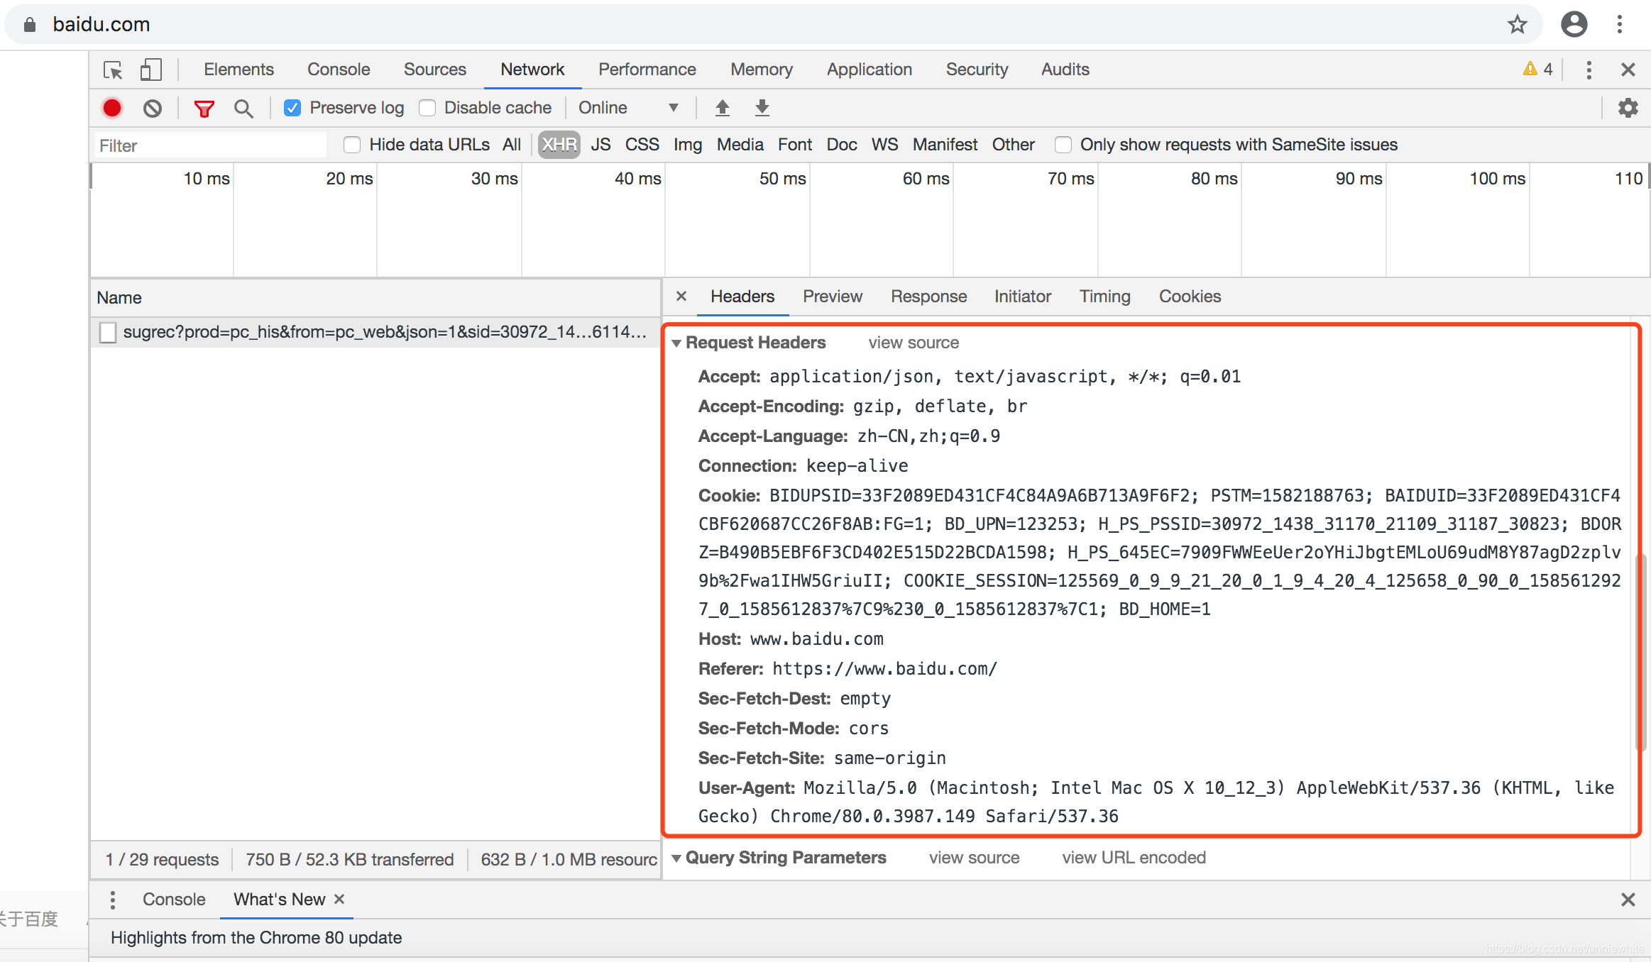The image size is (1651, 962).
Task: Toggle the red filter funnel icon
Action: point(204,109)
